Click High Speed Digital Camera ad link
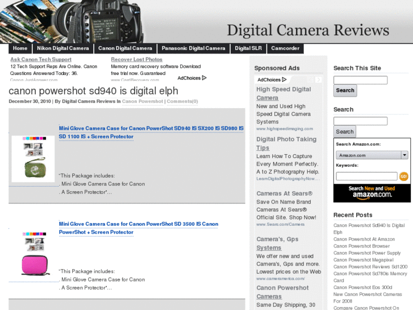 tap(283, 93)
